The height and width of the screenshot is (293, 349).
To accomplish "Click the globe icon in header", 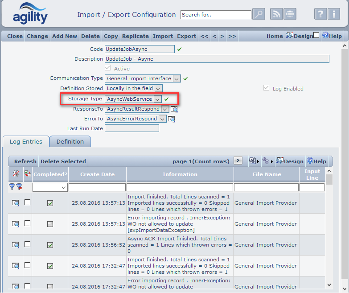I will (x=290, y=14).
